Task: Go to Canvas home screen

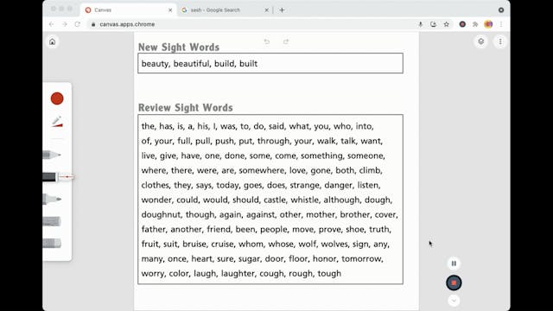Action: (52, 41)
